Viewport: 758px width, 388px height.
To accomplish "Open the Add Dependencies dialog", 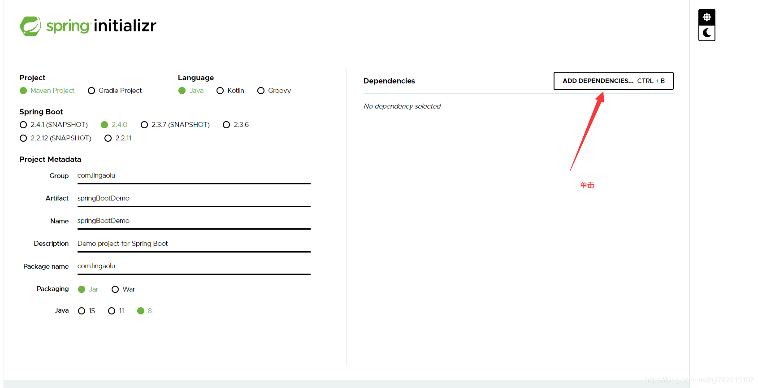I will click(x=614, y=81).
